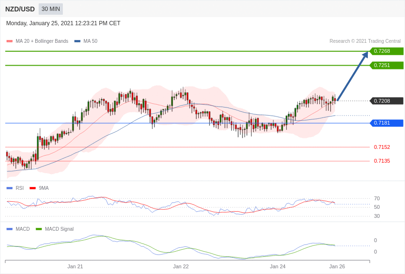Screen dimensions: 405x274
Task: Click the blue 0.7181 pivot price tag
Action: pos(387,123)
